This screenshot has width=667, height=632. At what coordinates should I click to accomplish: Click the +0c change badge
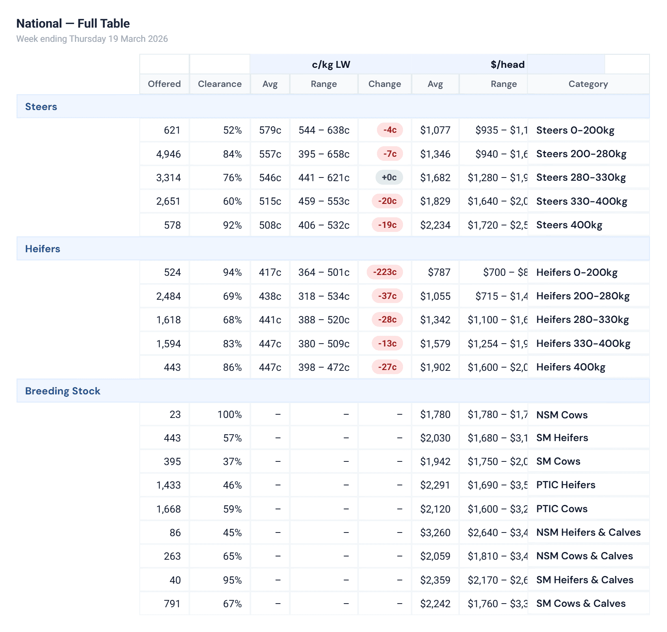pyautogui.click(x=389, y=177)
